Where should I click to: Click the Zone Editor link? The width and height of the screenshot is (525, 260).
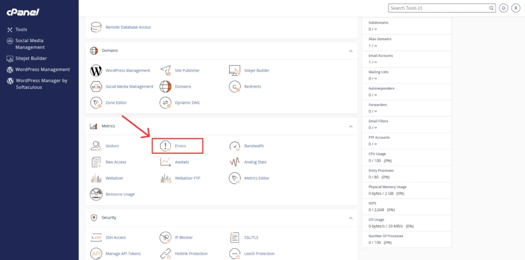[116, 103]
